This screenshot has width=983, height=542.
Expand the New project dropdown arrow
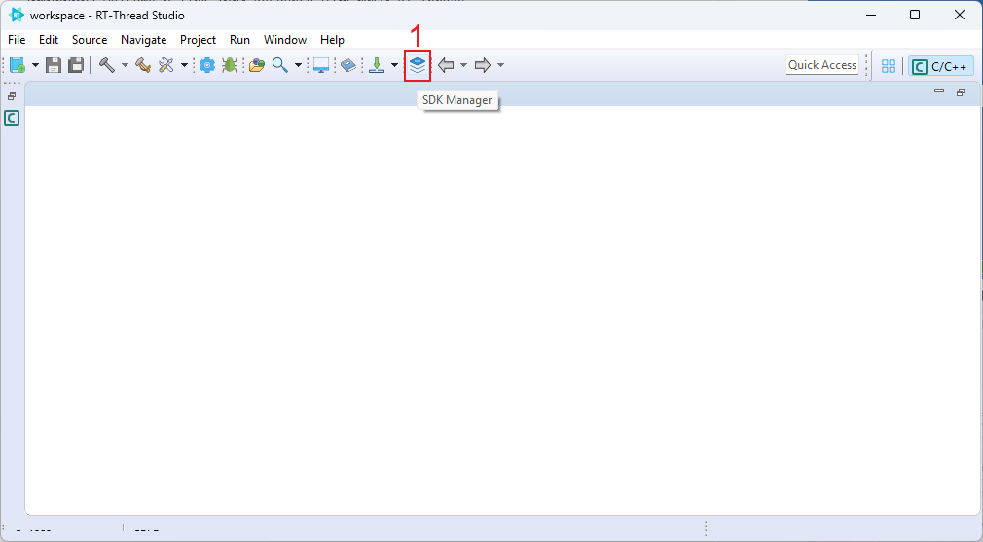[x=35, y=65]
